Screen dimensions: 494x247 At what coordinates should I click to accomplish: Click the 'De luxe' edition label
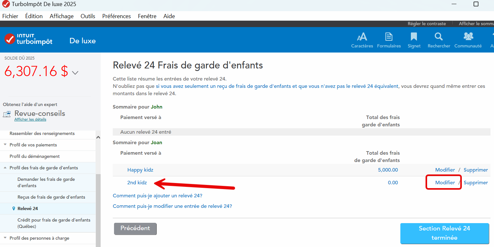point(82,41)
